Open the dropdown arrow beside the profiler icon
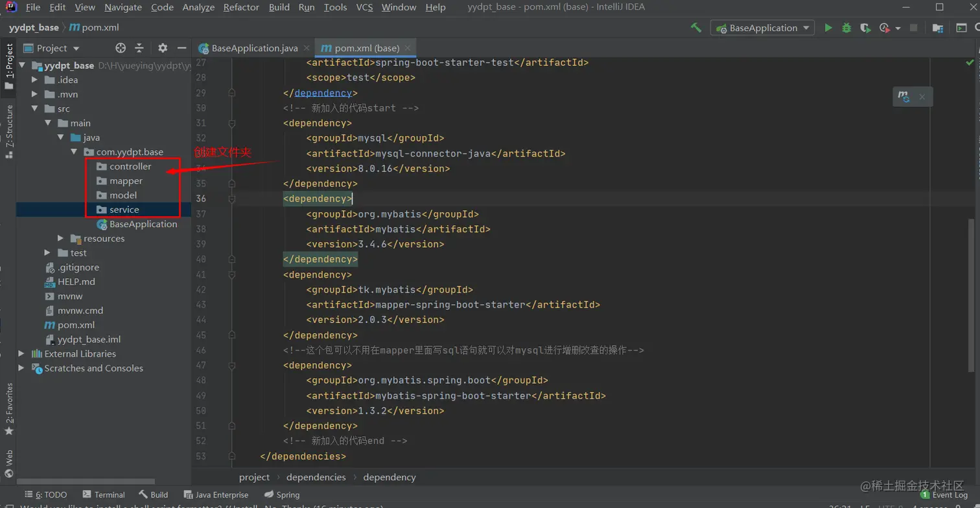The width and height of the screenshot is (980, 508). coord(898,28)
